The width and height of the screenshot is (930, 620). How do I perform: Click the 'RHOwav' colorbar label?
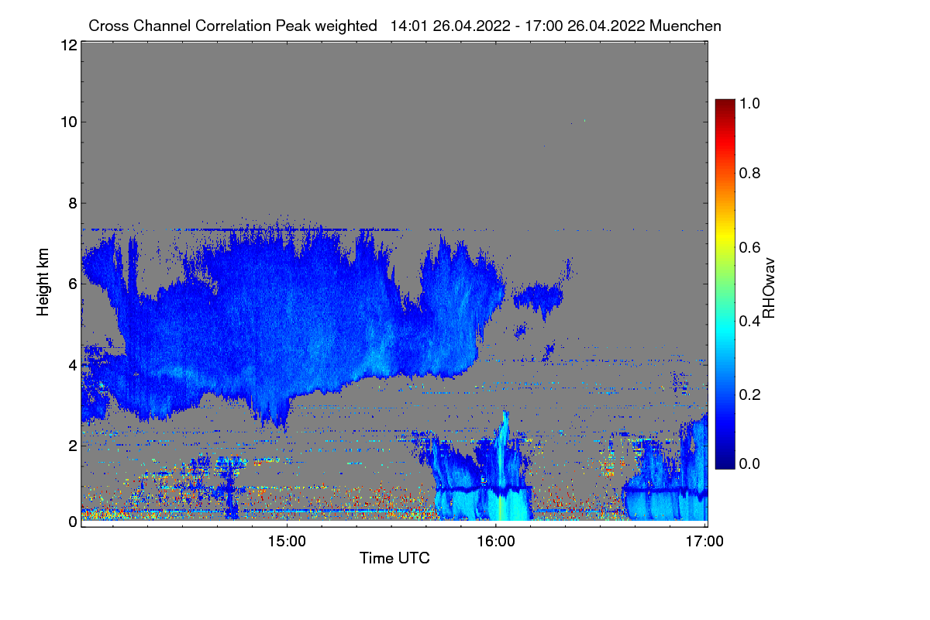point(769,288)
